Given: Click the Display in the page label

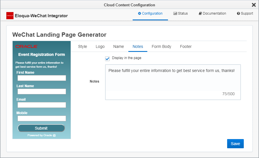Looking at the screenshot, I should (x=127, y=58).
